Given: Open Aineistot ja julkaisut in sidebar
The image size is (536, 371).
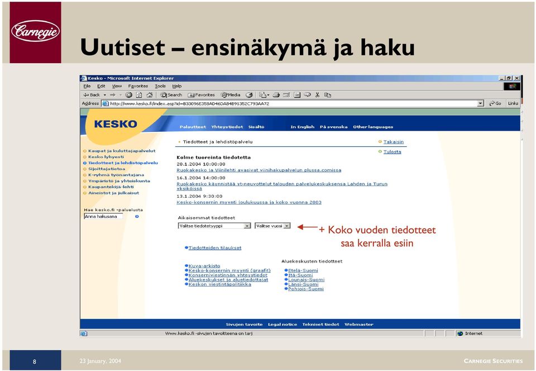Looking at the screenshot, I should tap(113, 193).
